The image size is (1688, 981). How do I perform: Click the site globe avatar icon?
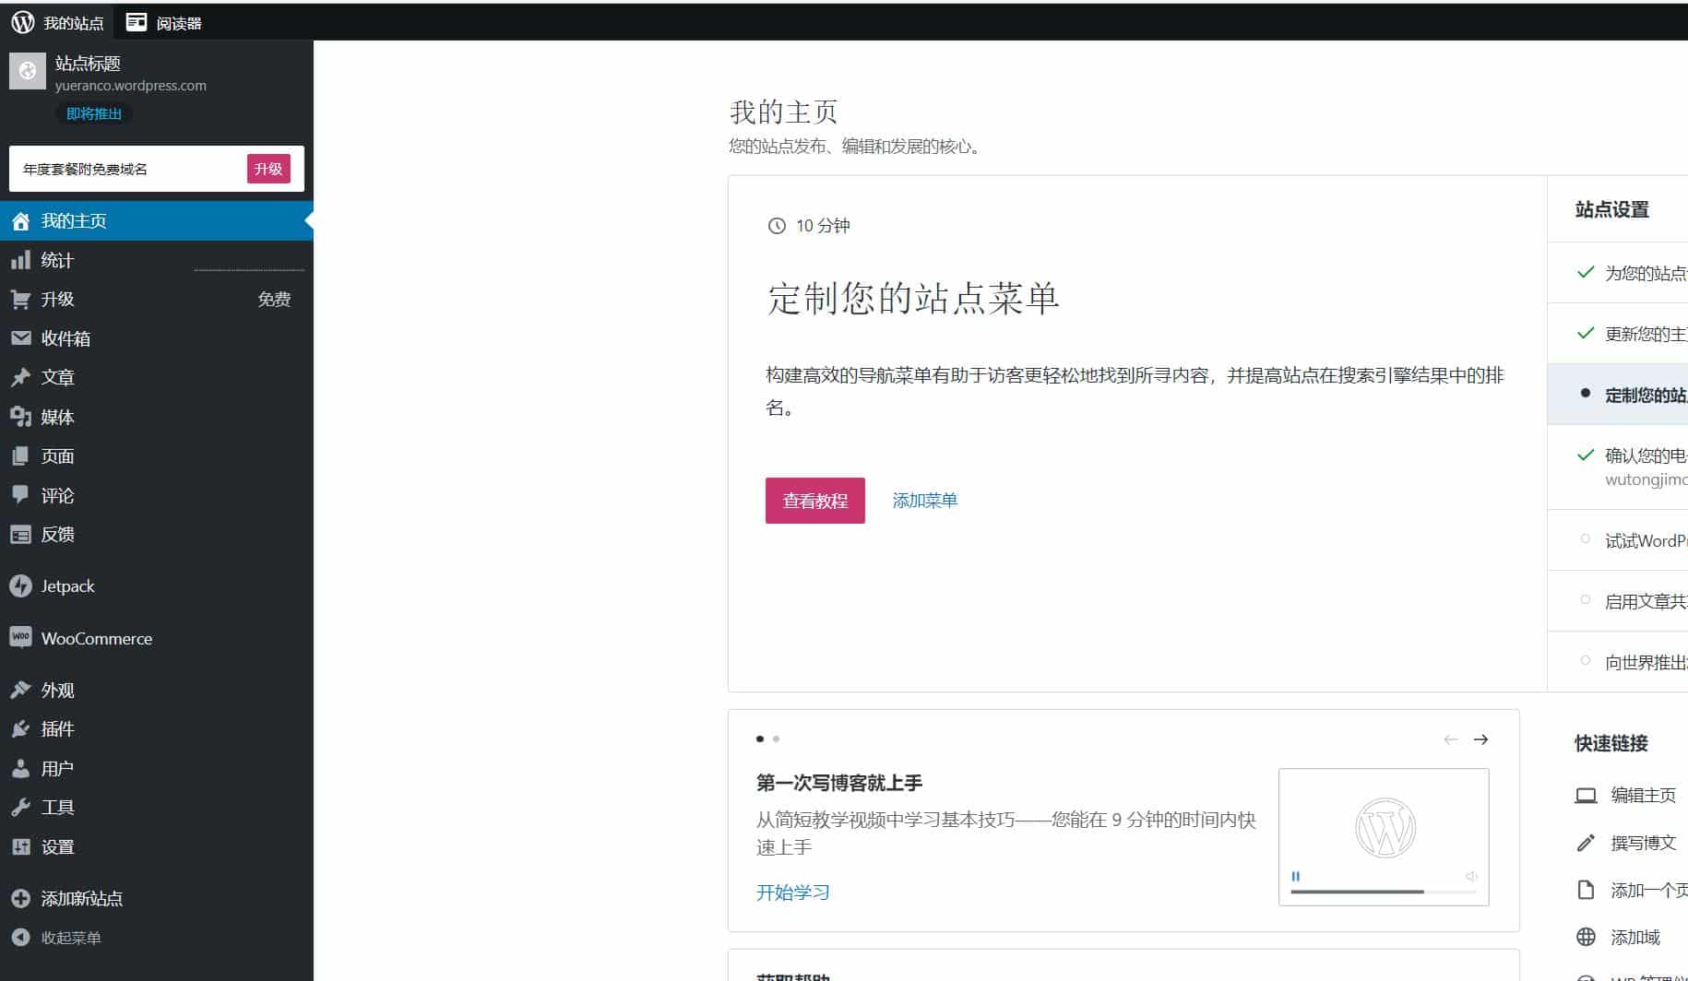pyautogui.click(x=28, y=70)
